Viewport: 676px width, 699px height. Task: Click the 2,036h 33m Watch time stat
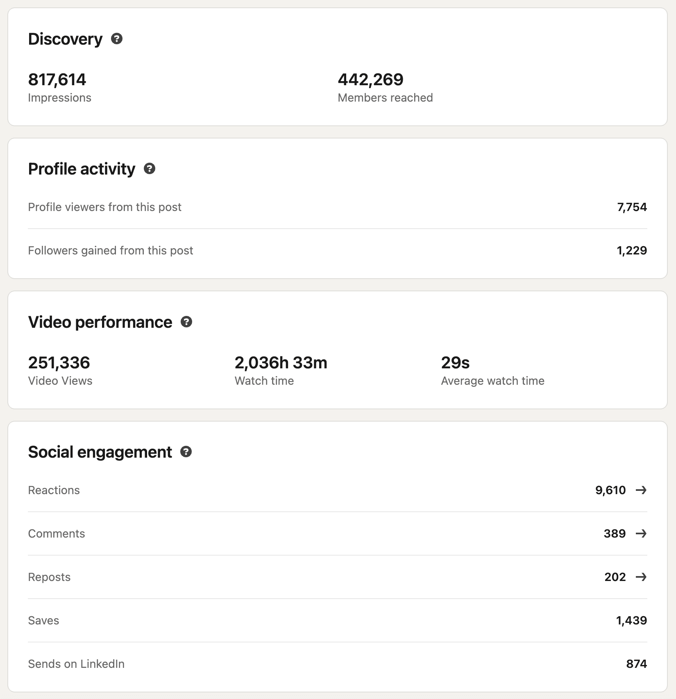(281, 363)
